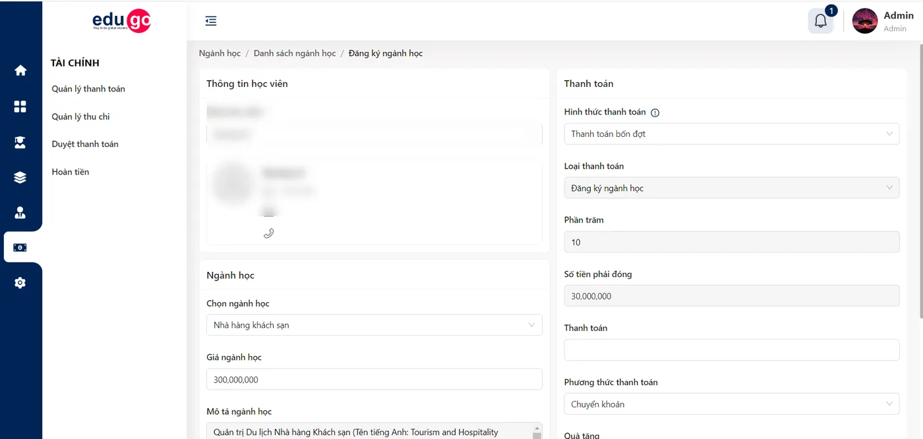
Task: Click the Admin avatar picture
Action: point(865,21)
